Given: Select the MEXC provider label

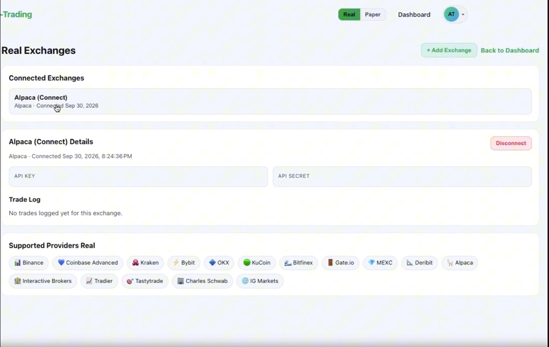Looking at the screenshot, I should (385, 262).
